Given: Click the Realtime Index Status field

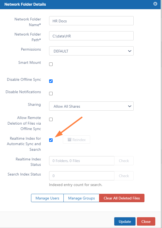Looking at the screenshot, I should point(82,161).
